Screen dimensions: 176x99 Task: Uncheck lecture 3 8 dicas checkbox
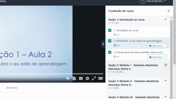(x=110, y=52)
